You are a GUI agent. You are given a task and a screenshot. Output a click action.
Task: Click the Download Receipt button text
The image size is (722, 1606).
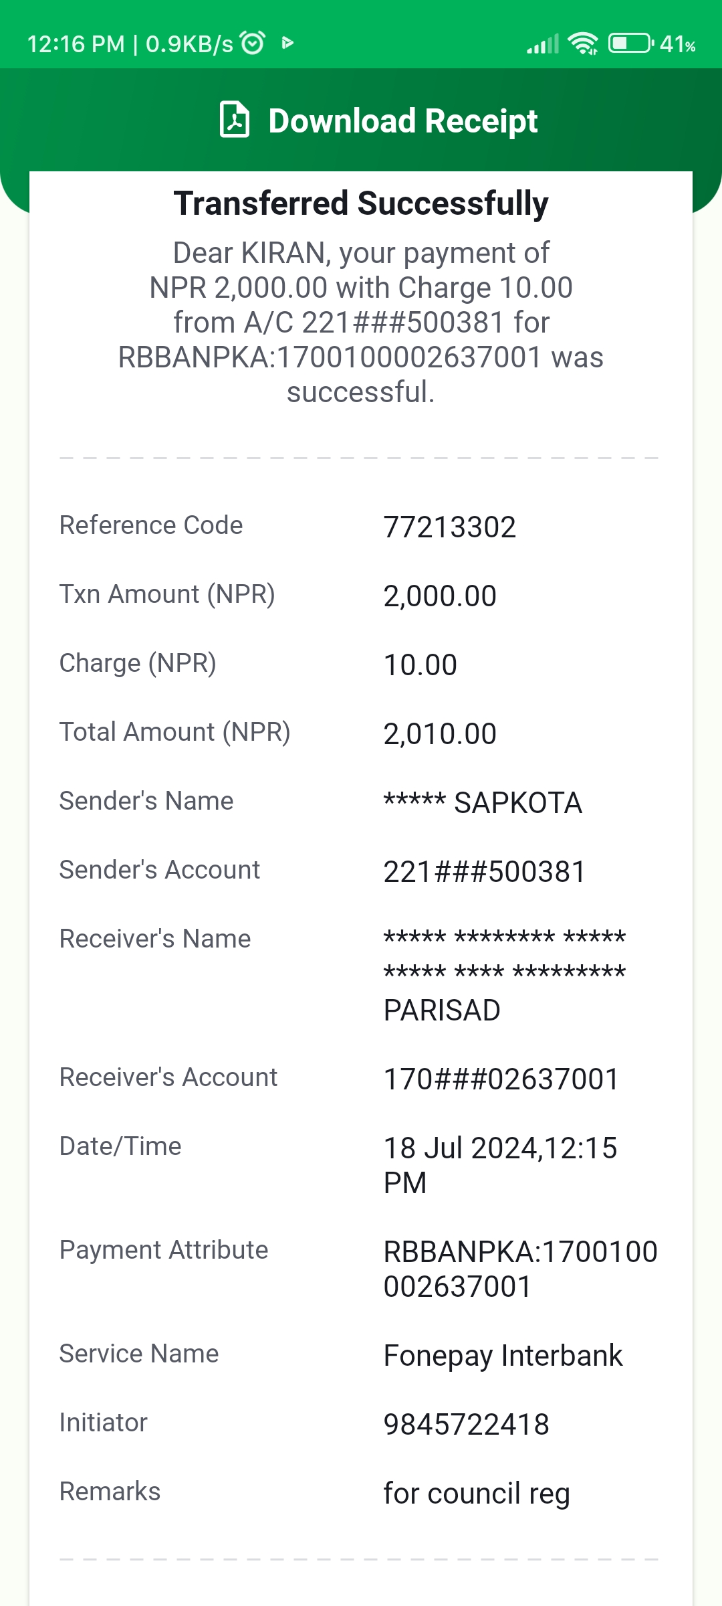point(403,121)
